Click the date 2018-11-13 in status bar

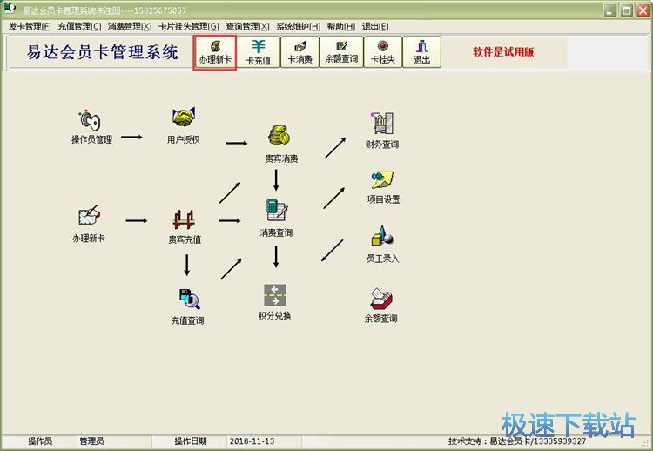click(x=252, y=441)
